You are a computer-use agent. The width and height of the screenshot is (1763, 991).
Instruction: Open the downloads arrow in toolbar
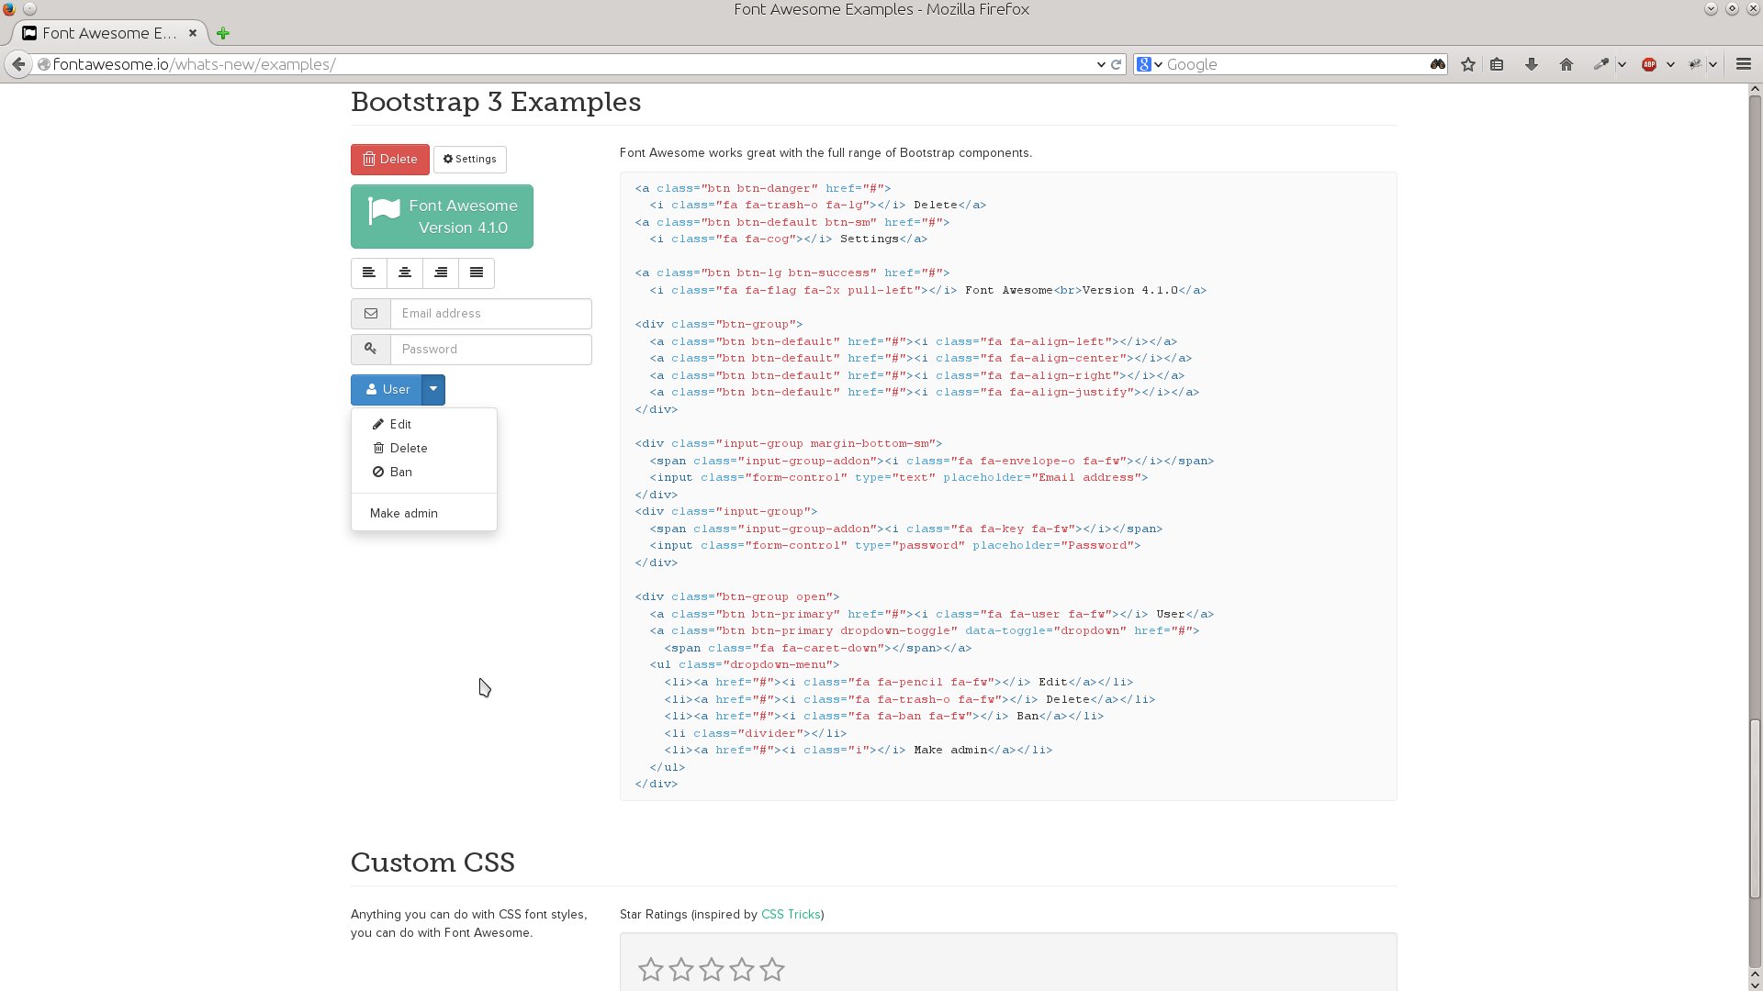(1532, 64)
